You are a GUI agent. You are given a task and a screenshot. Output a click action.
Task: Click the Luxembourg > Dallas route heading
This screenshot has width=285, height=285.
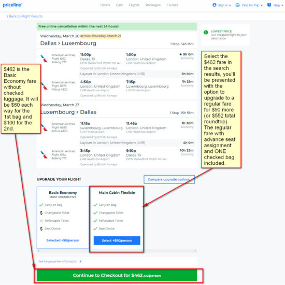tap(68, 112)
